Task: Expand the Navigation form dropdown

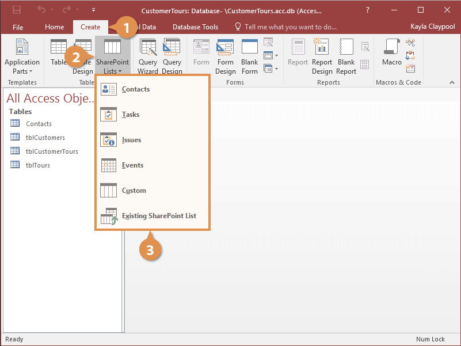Action: point(271,55)
